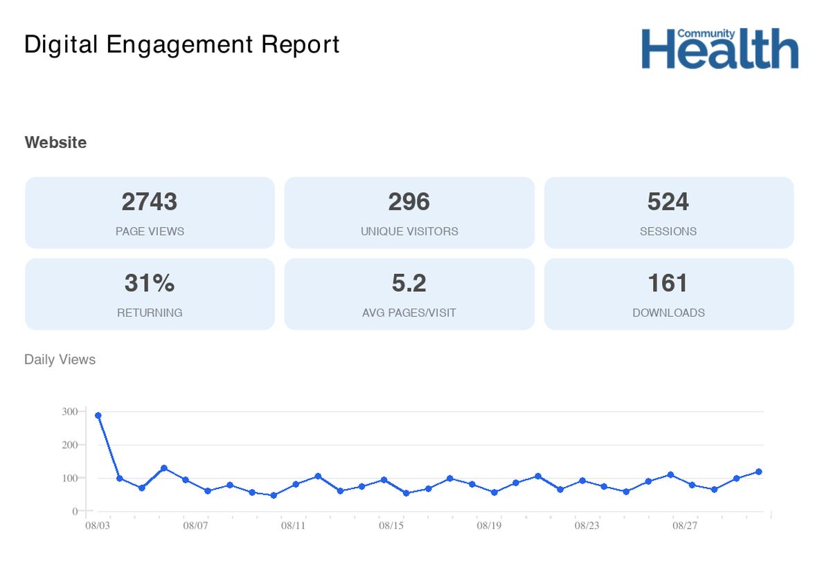Click the last data point on chart
The width and height of the screenshot is (831, 572).
758,472
